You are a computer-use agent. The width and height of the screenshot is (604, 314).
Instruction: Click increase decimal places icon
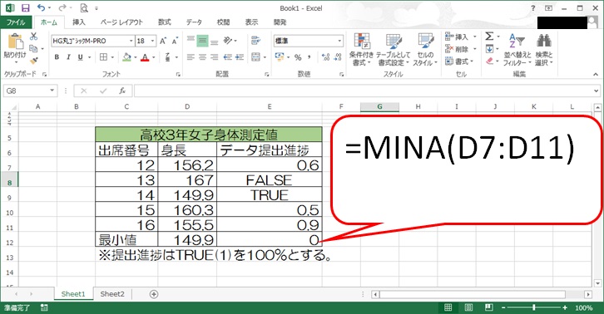click(x=326, y=57)
